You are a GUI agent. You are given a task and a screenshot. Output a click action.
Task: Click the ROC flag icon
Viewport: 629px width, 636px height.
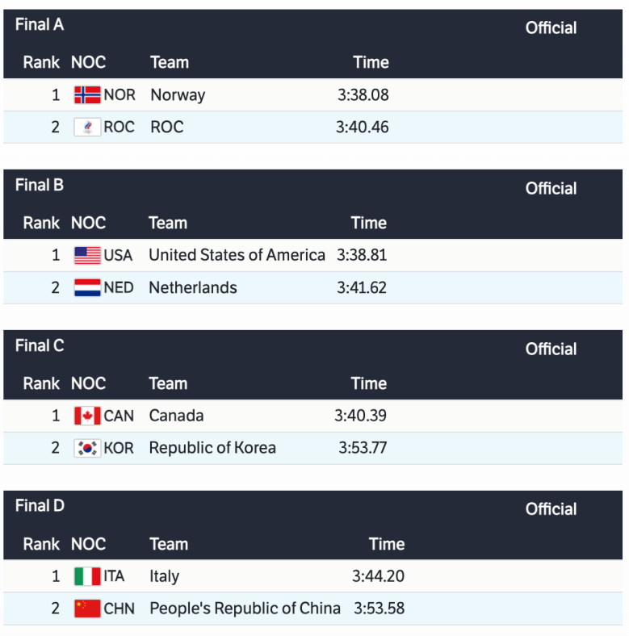[x=87, y=128]
